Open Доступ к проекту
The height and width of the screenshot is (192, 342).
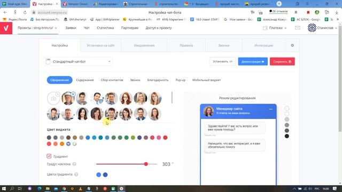(159, 28)
